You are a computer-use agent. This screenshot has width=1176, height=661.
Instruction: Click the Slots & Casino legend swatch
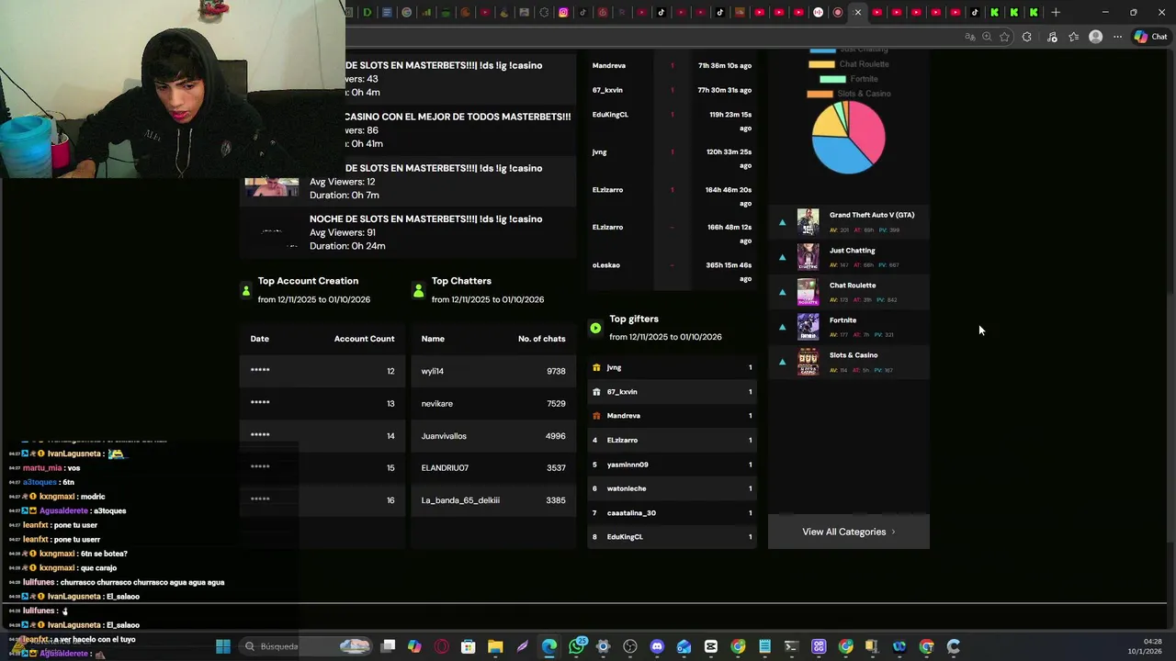820,94
